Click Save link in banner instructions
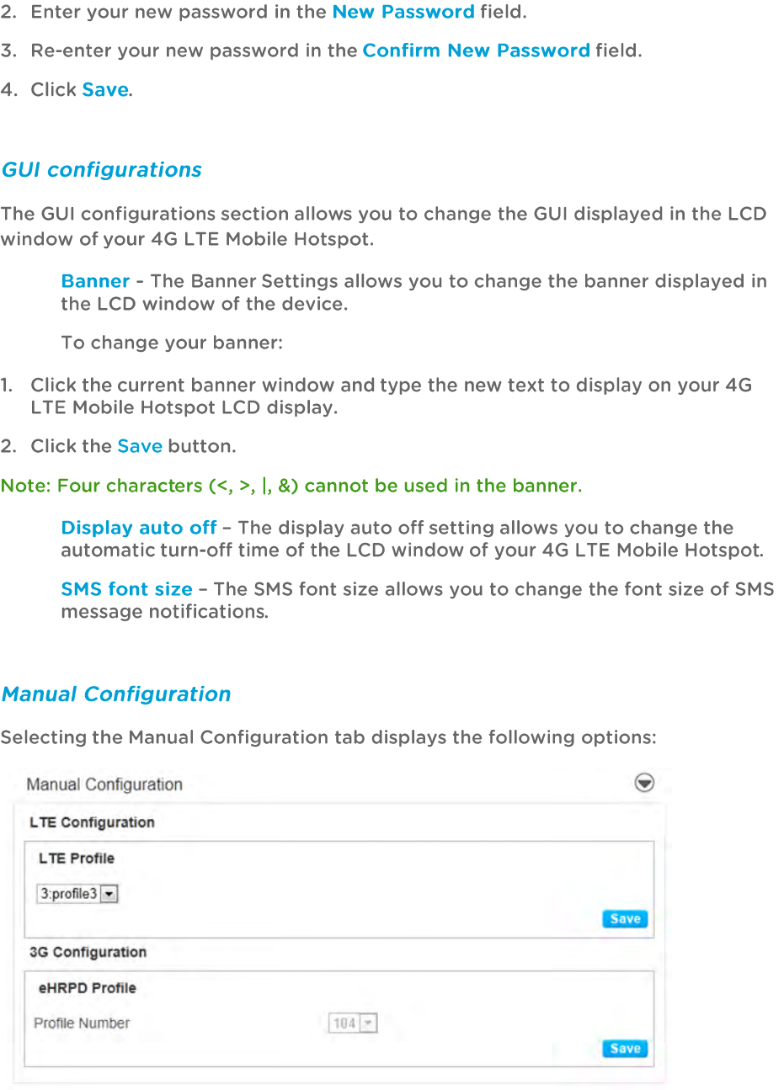 (140, 446)
